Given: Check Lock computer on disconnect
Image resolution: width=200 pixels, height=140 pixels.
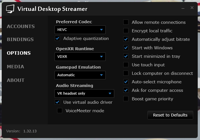Looking at the screenshot, I should click(126, 73).
